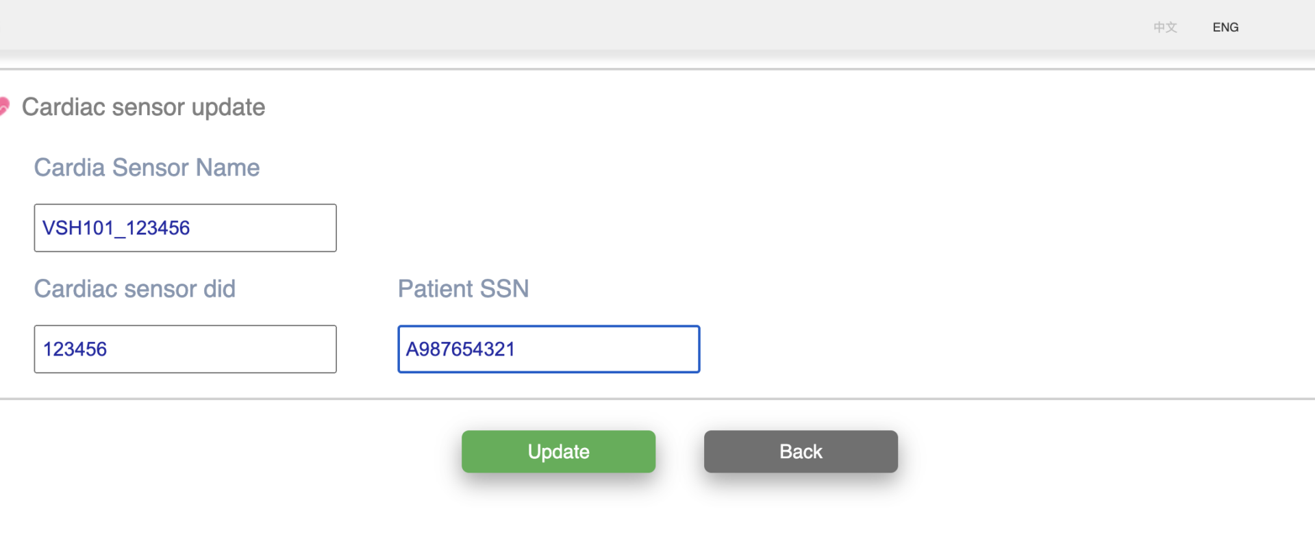Click the gray Back button
This screenshot has width=1315, height=548.
tap(801, 451)
